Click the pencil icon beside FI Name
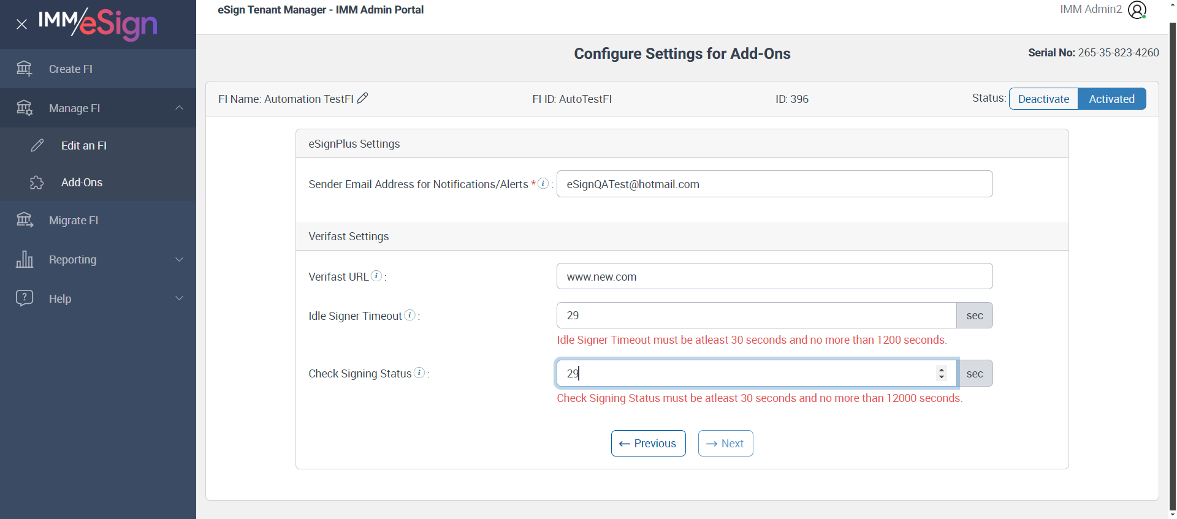This screenshot has width=1177, height=519. [x=362, y=98]
